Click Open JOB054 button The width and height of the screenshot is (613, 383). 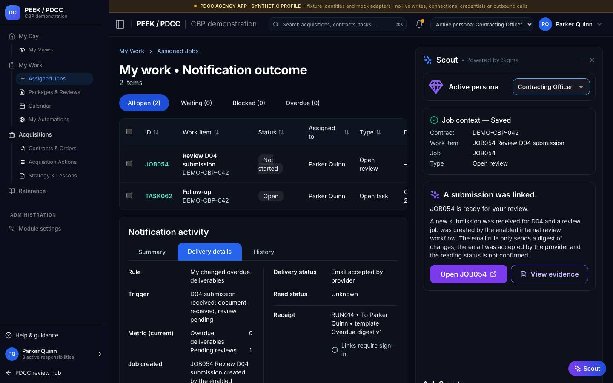[468, 274]
